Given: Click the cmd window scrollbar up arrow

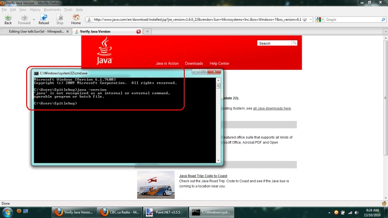Looking at the screenshot, I should click(x=218, y=80).
